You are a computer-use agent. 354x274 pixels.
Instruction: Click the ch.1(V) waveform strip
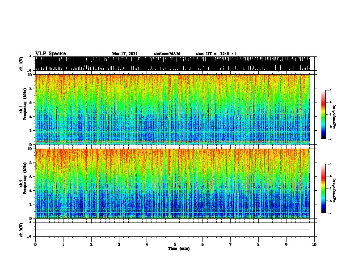coord(173,64)
